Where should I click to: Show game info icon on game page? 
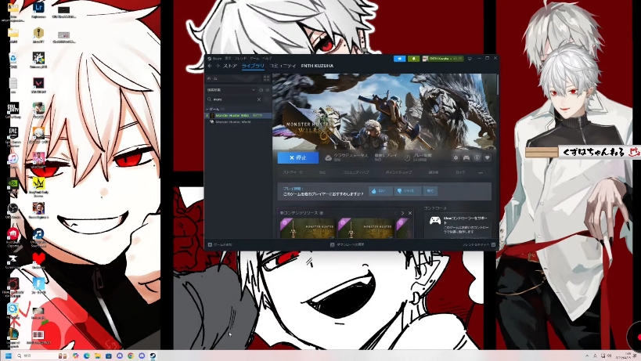point(477,158)
